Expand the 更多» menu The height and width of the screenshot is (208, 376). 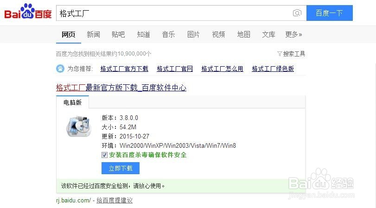[x=293, y=34]
